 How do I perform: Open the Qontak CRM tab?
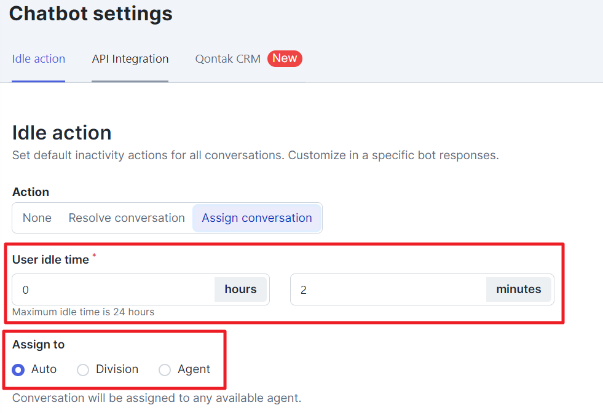coord(227,59)
